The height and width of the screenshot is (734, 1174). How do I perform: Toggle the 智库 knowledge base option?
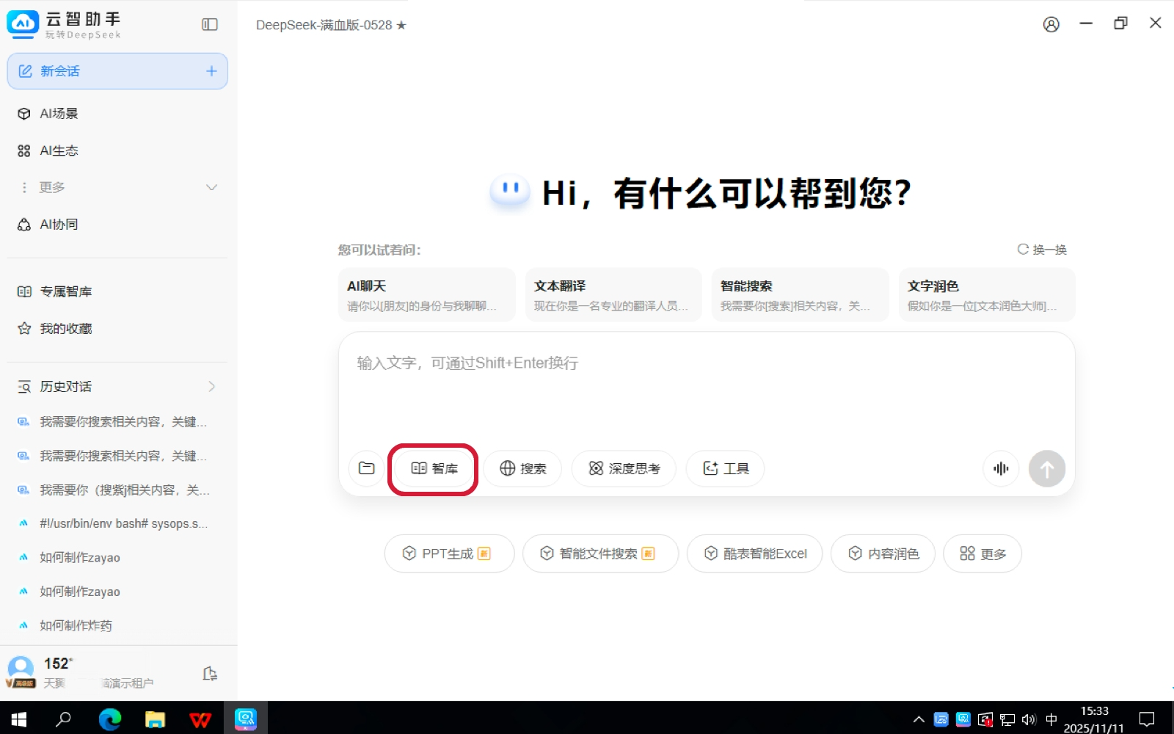coord(434,468)
